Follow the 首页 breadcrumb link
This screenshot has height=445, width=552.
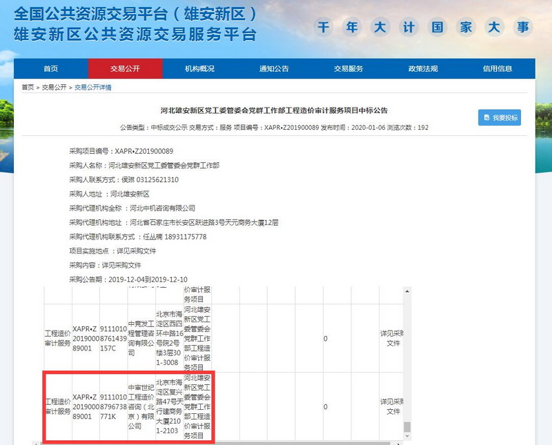[x=28, y=88]
